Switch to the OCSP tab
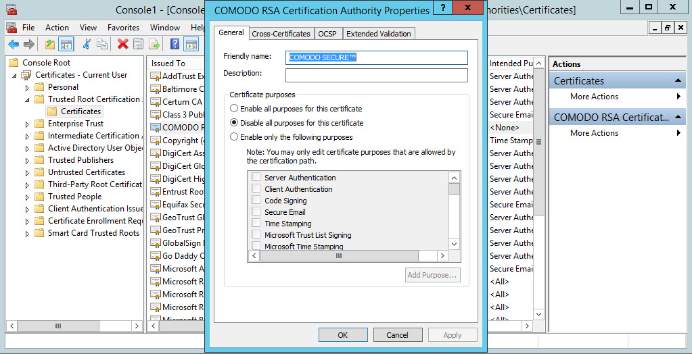692x354 pixels. [x=327, y=34]
